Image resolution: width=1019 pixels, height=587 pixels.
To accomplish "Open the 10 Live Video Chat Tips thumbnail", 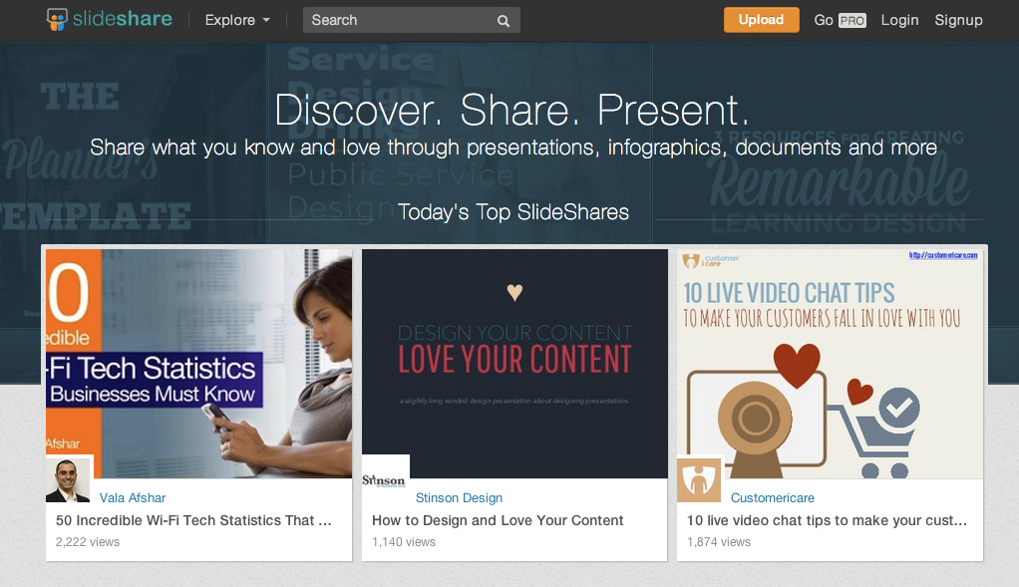I will pos(830,364).
